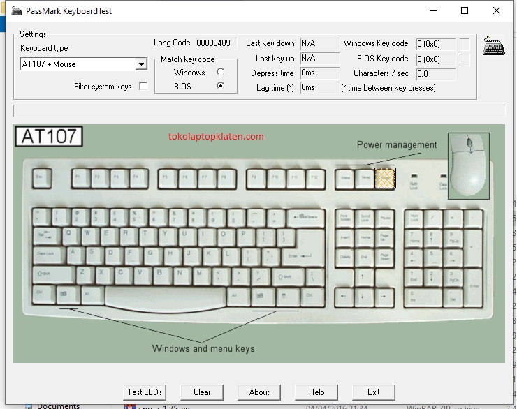Click the Windows Key code field

[x=435, y=44]
